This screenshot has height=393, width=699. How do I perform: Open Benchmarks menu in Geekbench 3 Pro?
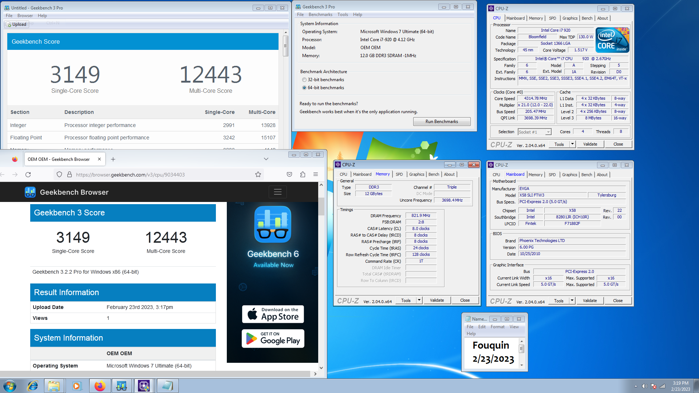[320, 15]
